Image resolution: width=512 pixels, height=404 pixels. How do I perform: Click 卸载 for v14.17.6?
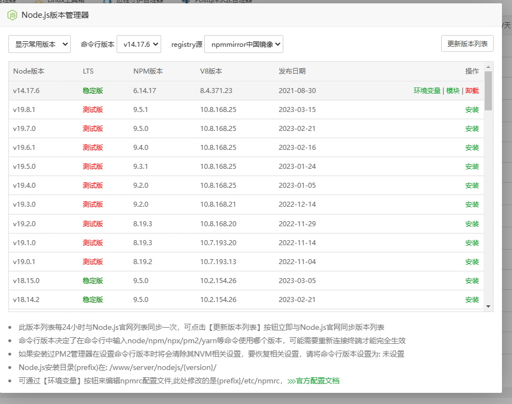coord(472,91)
